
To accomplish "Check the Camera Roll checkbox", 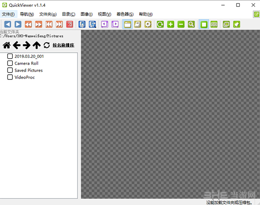I will [10, 63].
